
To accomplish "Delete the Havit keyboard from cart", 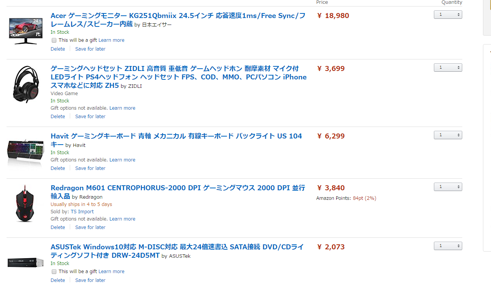I will 58,168.
